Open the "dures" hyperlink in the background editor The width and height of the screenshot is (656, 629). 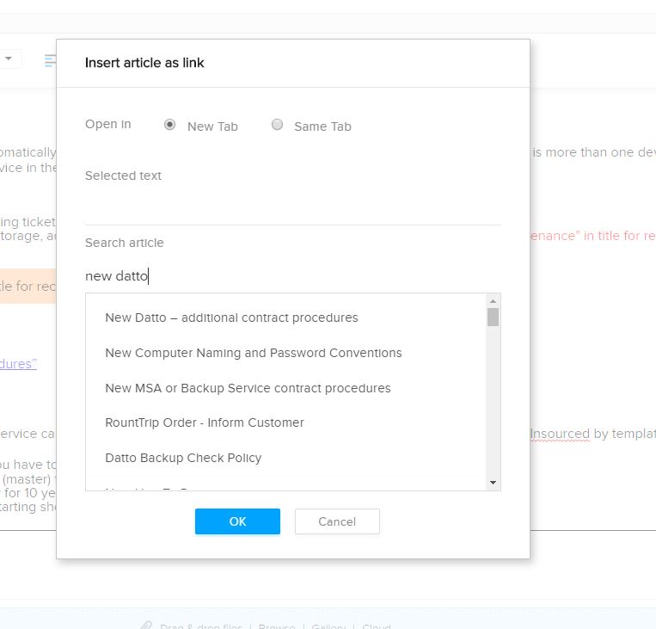tap(18, 364)
